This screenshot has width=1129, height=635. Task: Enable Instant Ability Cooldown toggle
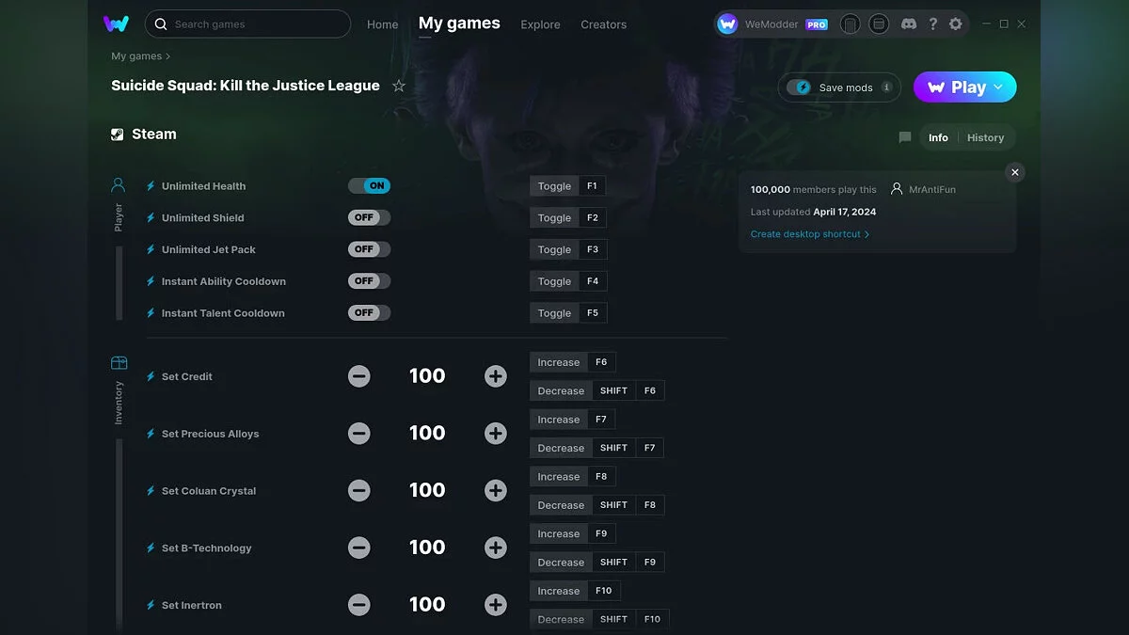tap(369, 281)
